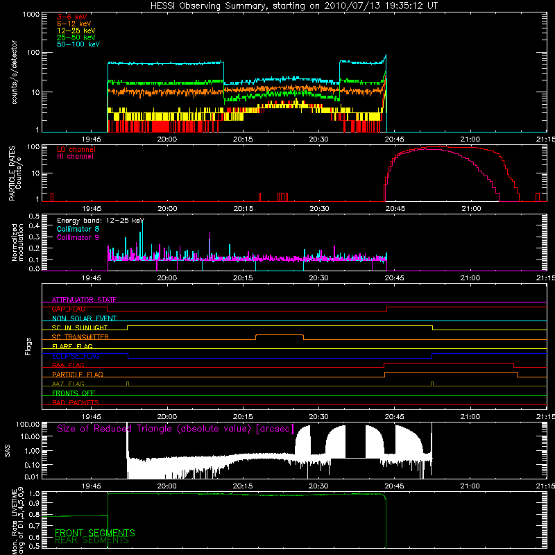
Task: Click the SAA FLAG label
Action: 68,365
